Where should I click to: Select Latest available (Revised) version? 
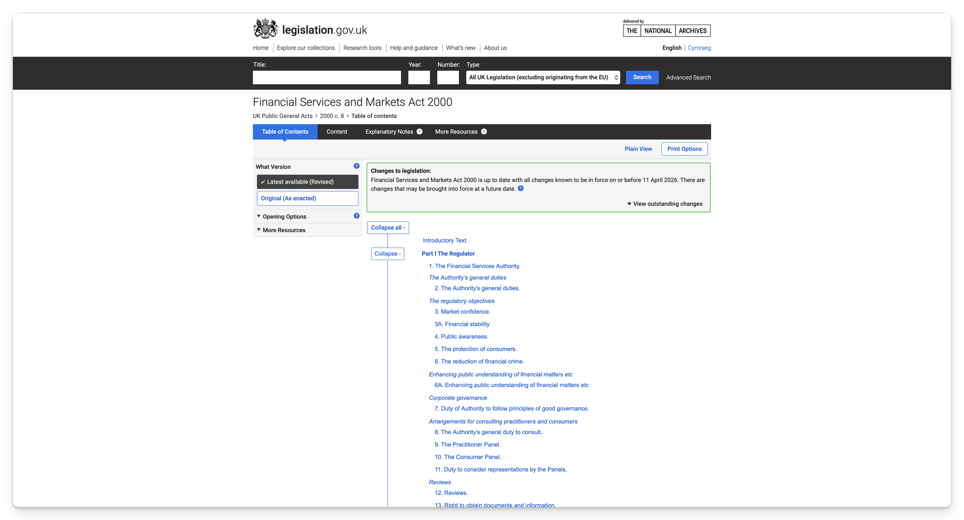[x=307, y=181]
